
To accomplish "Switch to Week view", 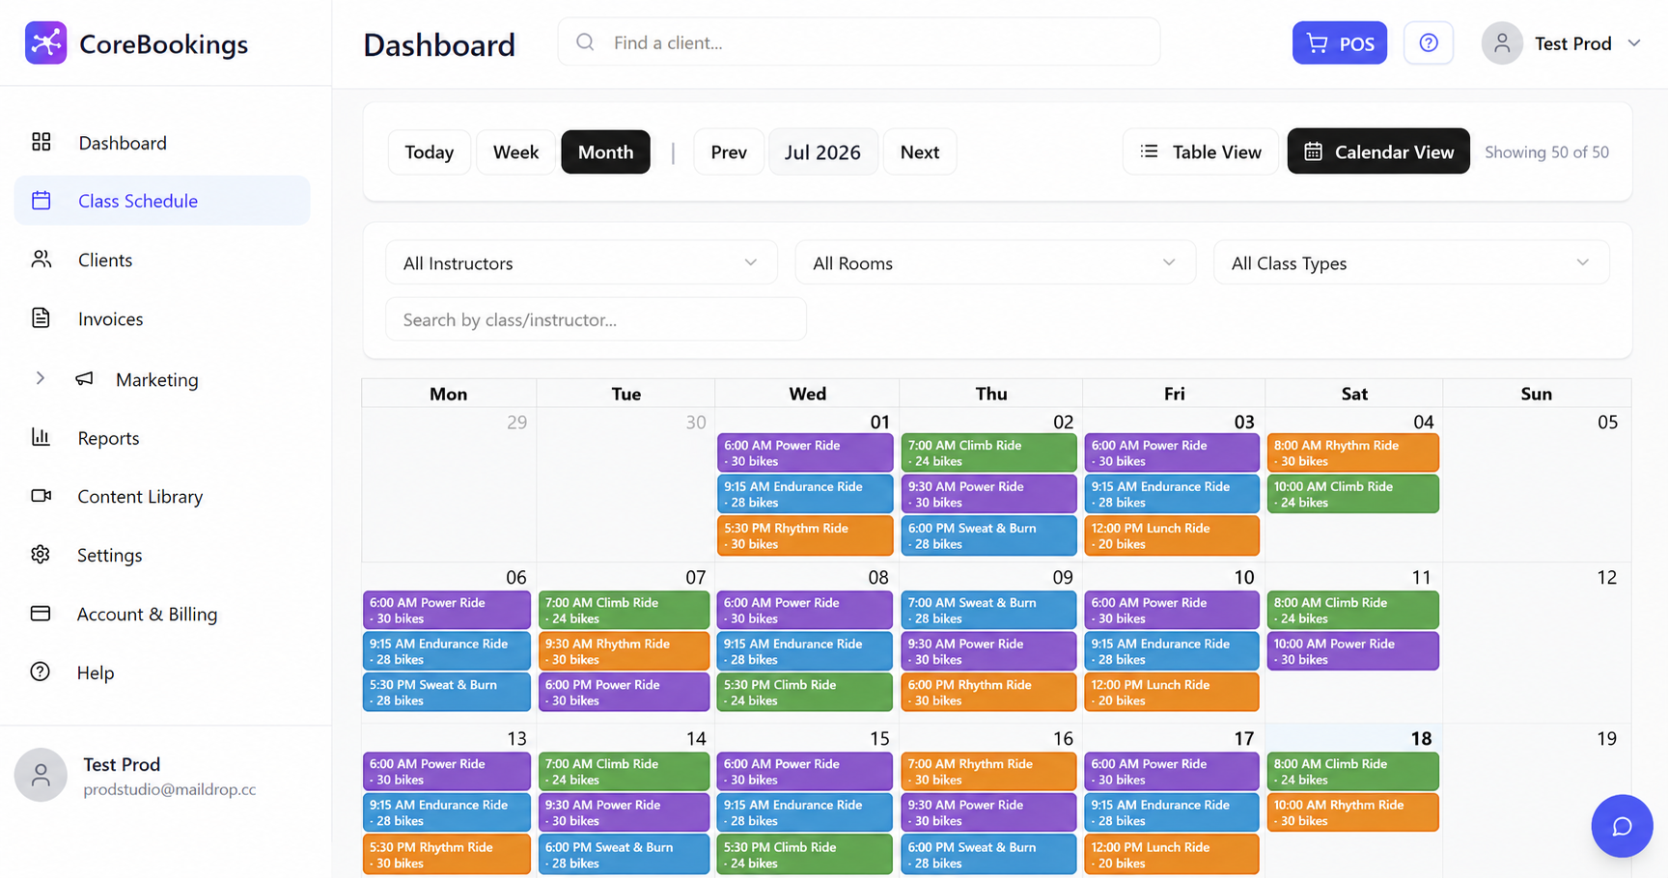I will pyautogui.click(x=515, y=151).
